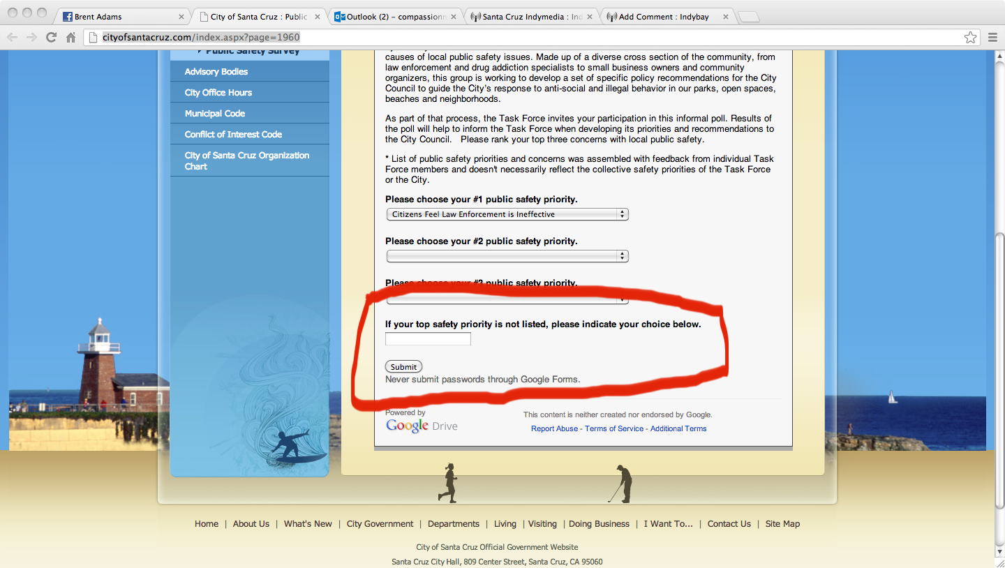Click the browser back arrow

(13, 38)
